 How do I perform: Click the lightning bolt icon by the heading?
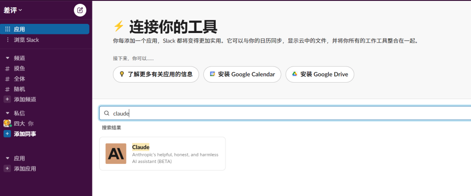point(118,27)
